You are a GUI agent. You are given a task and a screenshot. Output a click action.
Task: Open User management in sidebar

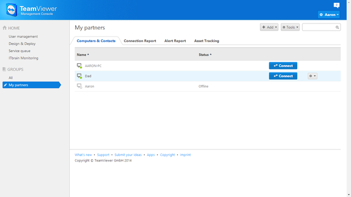23,37
